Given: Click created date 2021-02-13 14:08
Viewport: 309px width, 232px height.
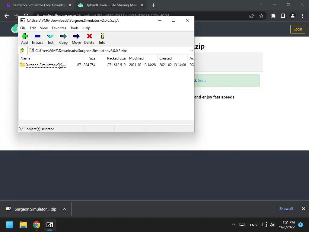Looking at the screenshot, I should tap(172, 65).
